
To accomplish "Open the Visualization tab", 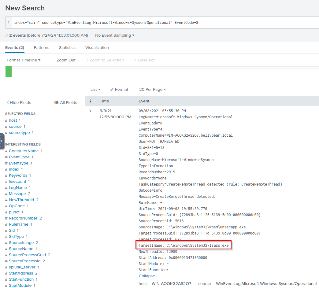I will click(97, 48).
